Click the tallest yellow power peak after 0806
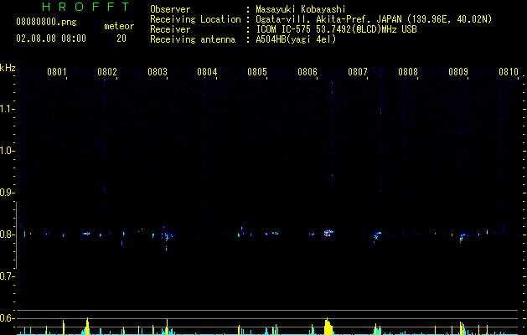The image size is (527, 335). click(x=327, y=327)
